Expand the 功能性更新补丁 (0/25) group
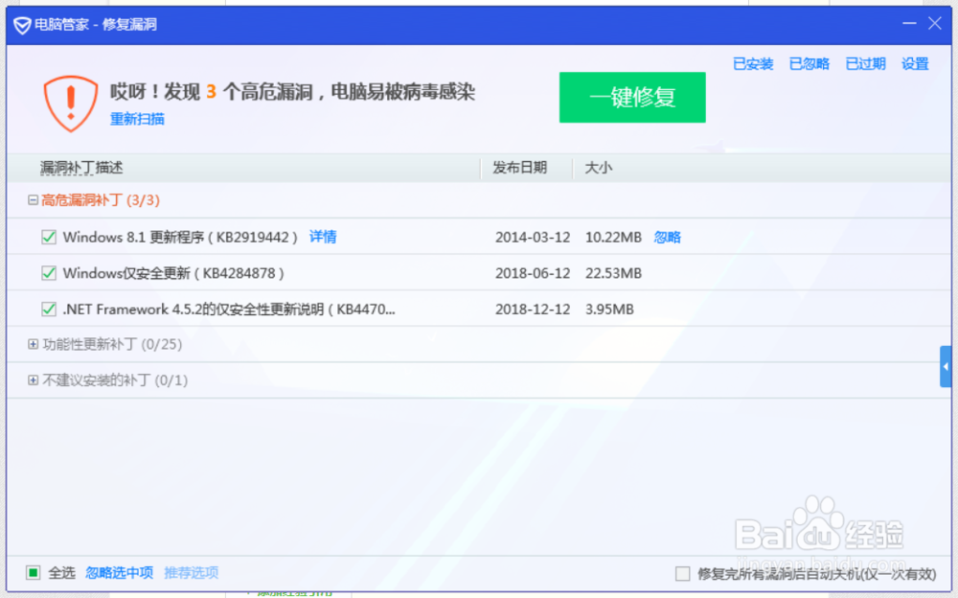958x598 pixels. click(x=33, y=344)
